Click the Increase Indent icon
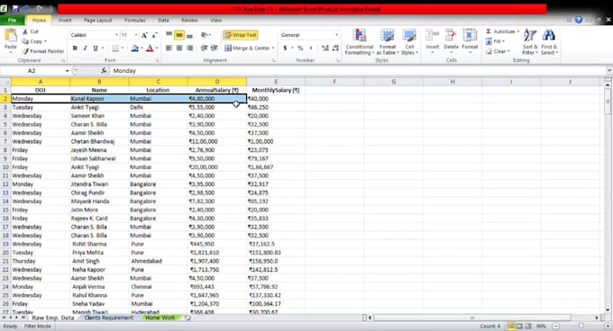Image resolution: width=613 pixels, height=331 pixels. (214, 48)
